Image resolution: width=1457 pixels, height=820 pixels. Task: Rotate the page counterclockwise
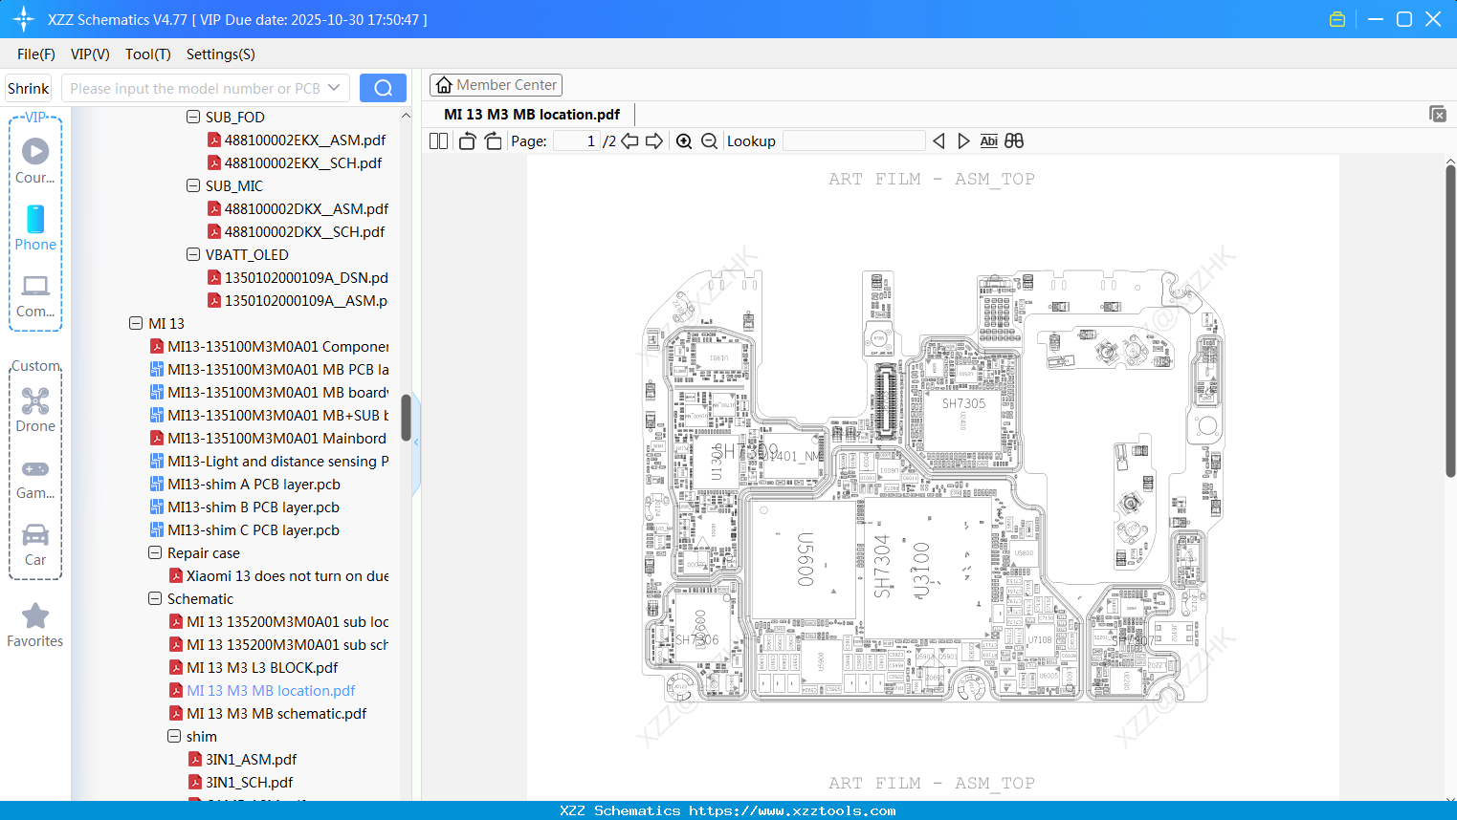pyautogui.click(x=466, y=140)
